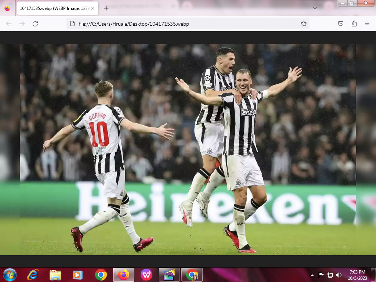Save page to Pocket

(341, 24)
